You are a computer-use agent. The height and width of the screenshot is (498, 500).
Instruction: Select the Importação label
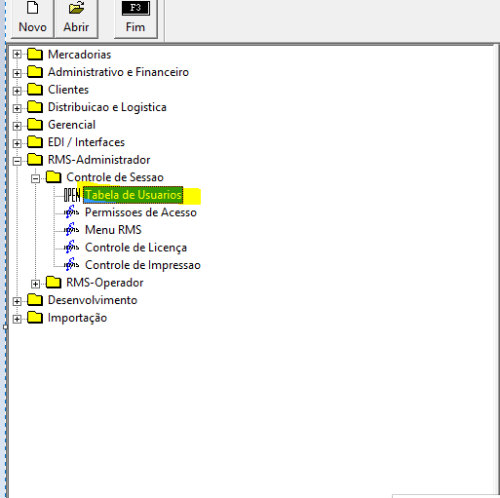pyautogui.click(x=77, y=318)
